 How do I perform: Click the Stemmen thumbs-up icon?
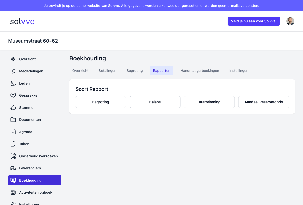pyautogui.click(x=13, y=108)
